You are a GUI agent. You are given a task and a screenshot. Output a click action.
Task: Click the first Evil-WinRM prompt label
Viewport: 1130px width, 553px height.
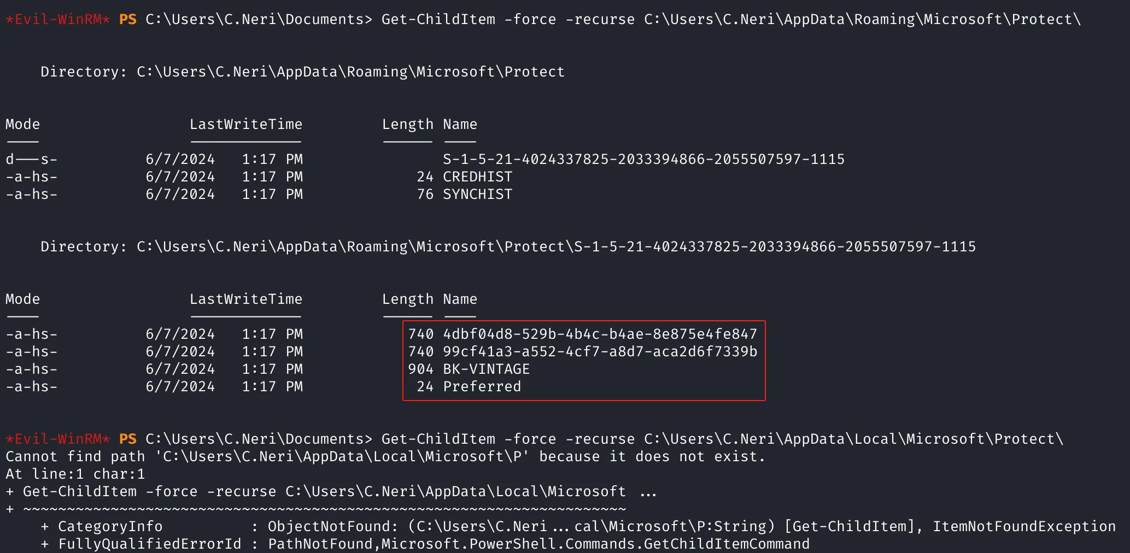pos(58,20)
